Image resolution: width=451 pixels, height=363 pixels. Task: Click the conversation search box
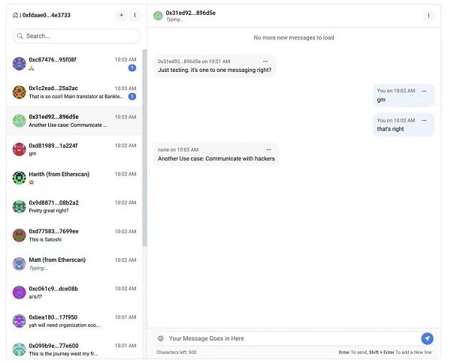pyautogui.click(x=77, y=36)
